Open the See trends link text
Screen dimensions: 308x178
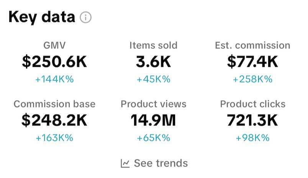161,163
